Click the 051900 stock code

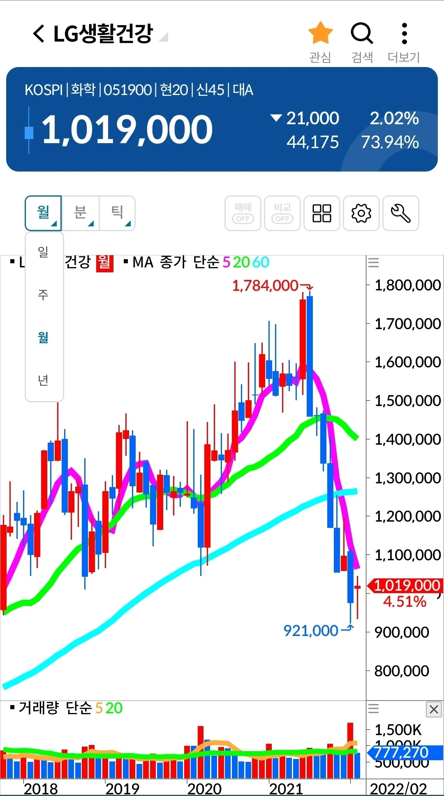[x=128, y=90]
